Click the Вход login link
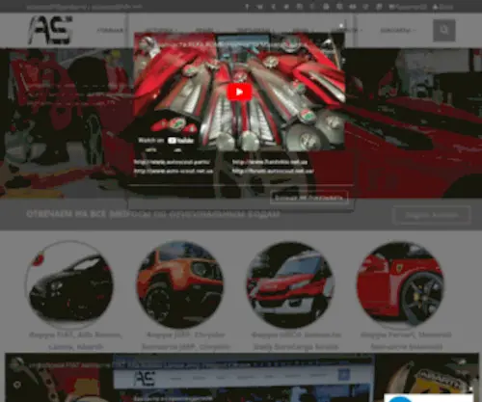Screen dimensions: 482x402 [442, 7]
